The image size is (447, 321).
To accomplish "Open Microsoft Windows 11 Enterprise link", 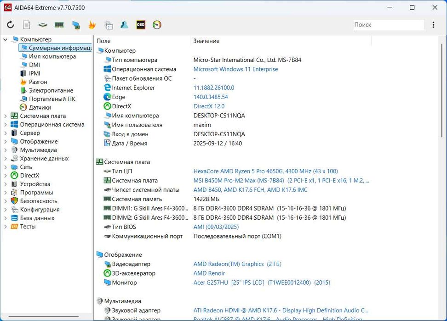I will pyautogui.click(x=235, y=69).
